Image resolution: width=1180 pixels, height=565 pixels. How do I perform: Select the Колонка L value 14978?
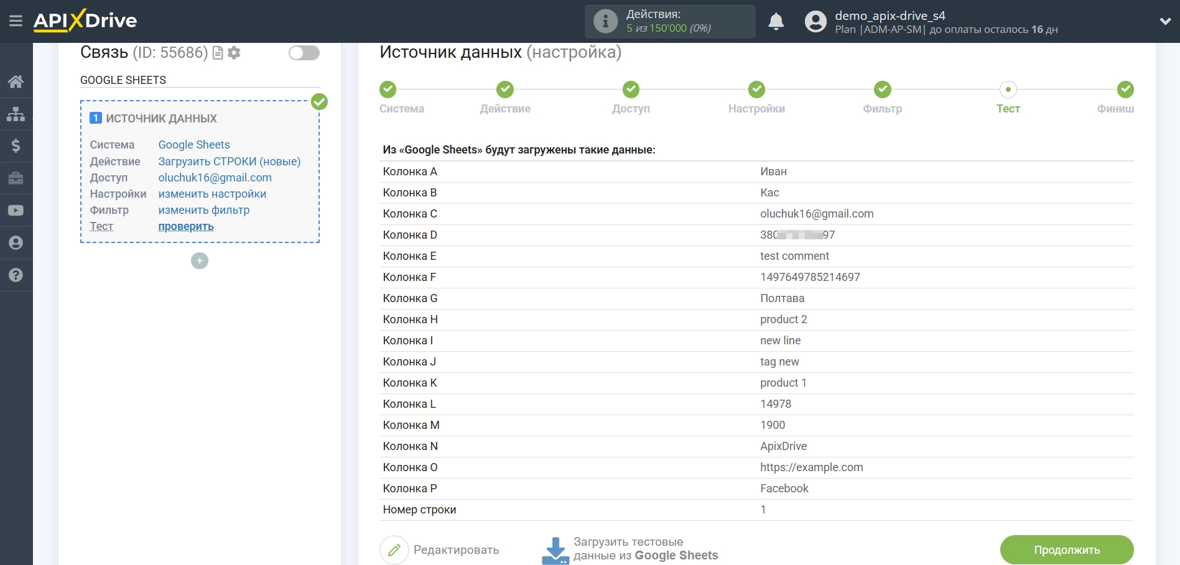(x=776, y=404)
